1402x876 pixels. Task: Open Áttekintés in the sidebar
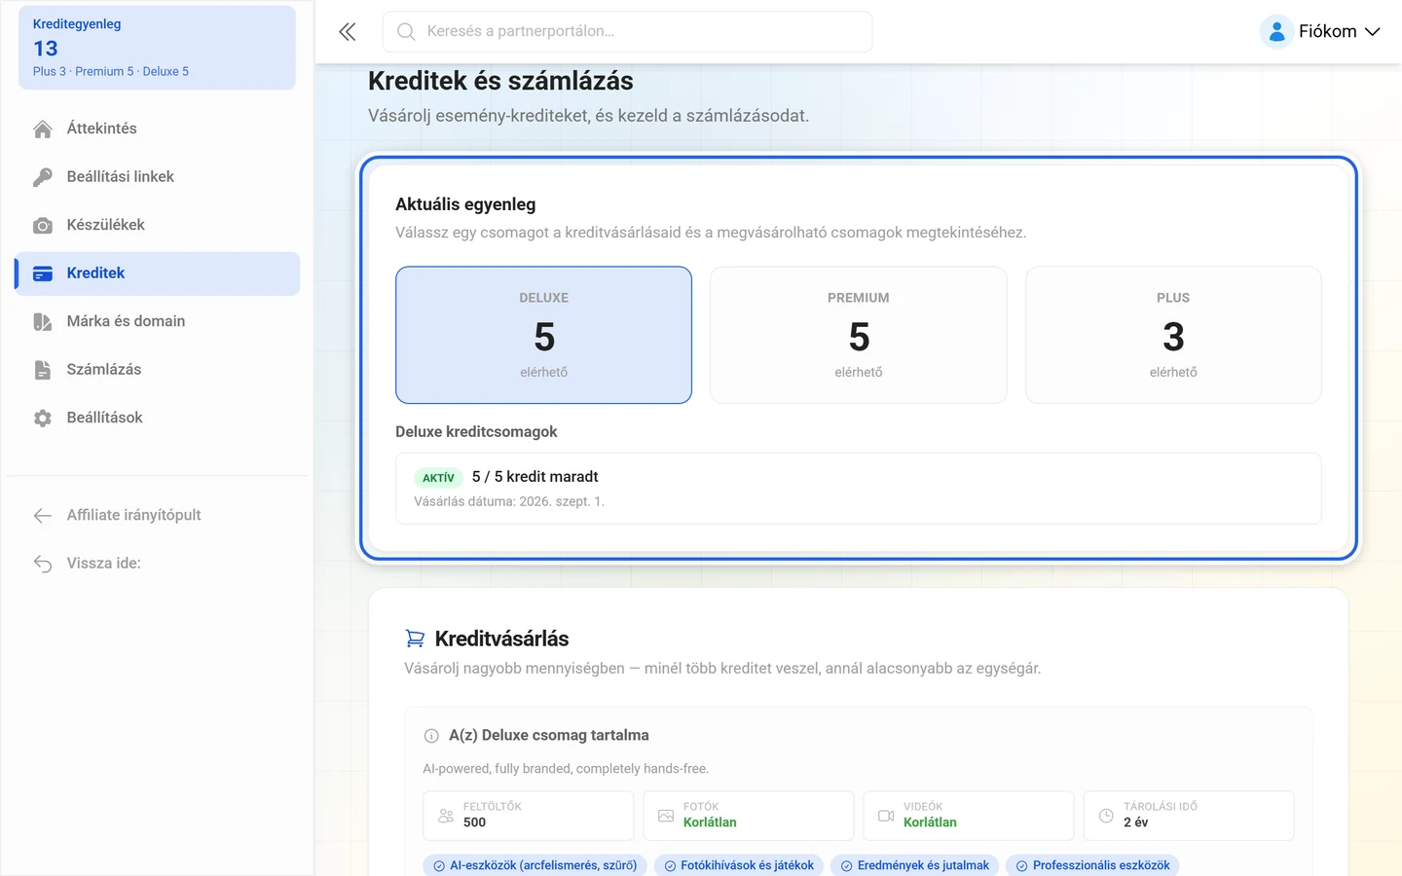tap(157, 128)
